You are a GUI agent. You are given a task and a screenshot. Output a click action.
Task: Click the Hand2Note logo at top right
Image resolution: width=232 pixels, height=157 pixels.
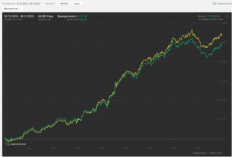point(222,4)
